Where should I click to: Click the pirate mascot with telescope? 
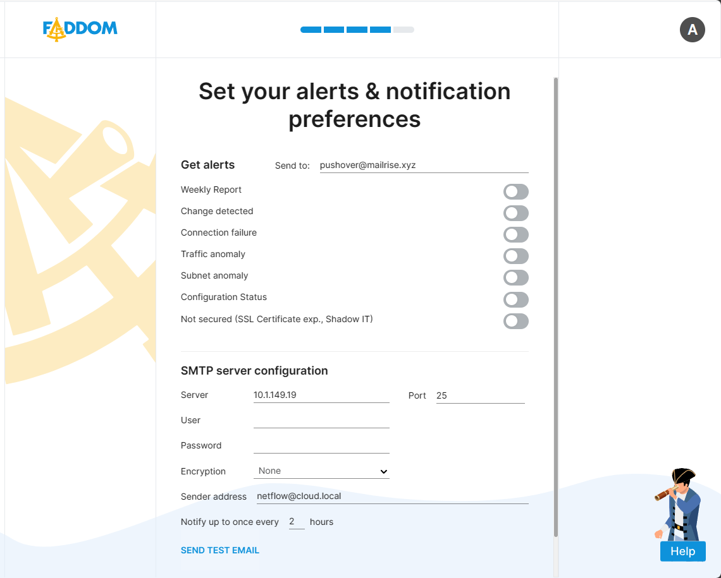click(677, 502)
